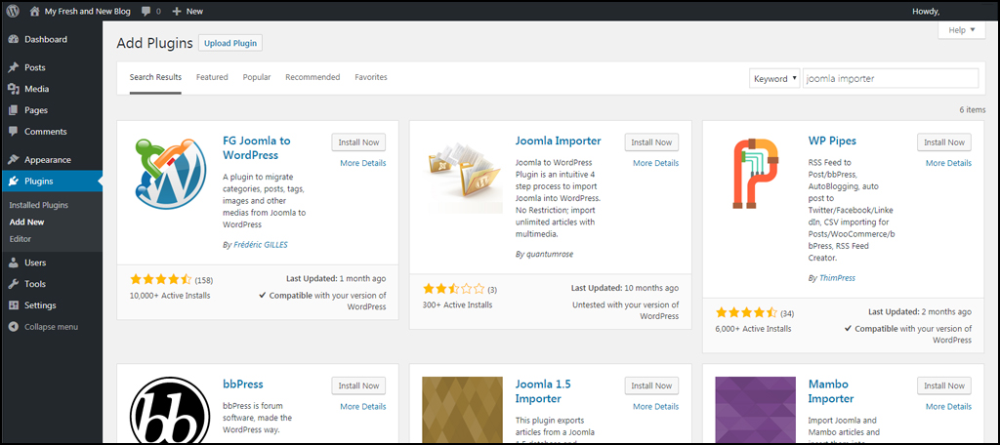Click the Pages sidebar icon
1000x445 pixels.
point(14,110)
